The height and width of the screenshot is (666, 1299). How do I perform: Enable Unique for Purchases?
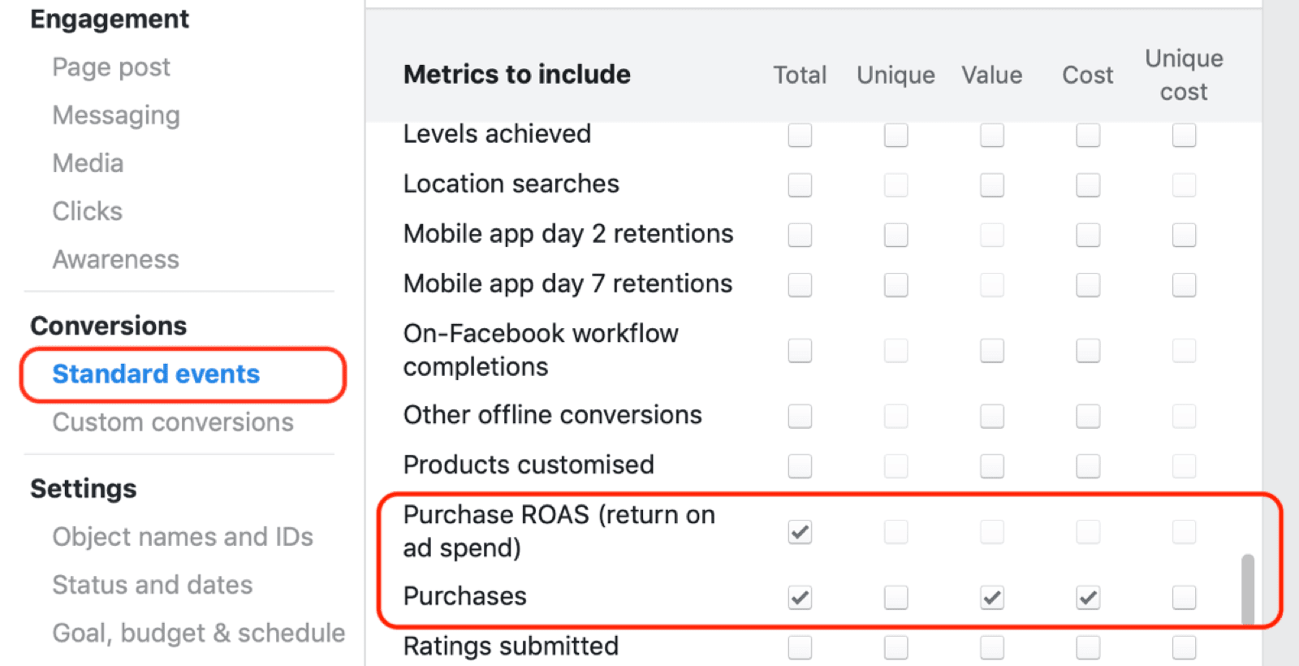coord(896,598)
